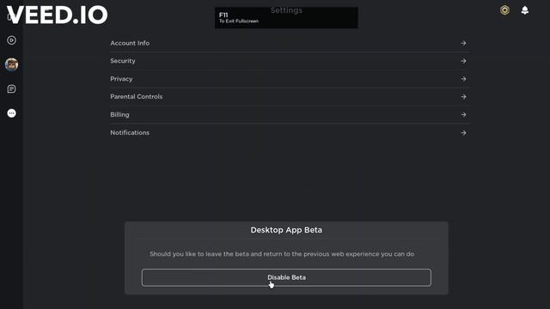Image resolution: width=550 pixels, height=309 pixels.
Task: Open the notifications bell icon
Action: click(x=525, y=10)
